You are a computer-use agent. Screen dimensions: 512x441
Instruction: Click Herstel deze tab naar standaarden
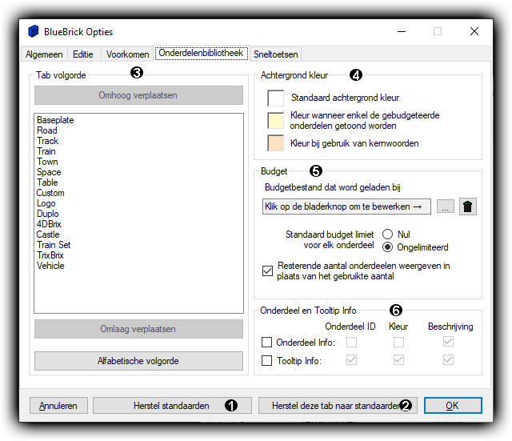(338, 406)
